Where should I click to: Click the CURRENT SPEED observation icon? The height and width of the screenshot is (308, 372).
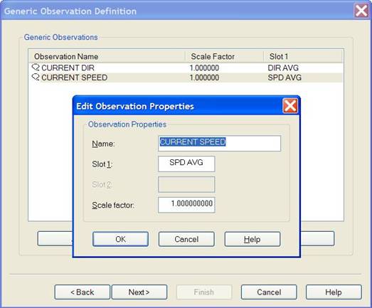point(36,78)
